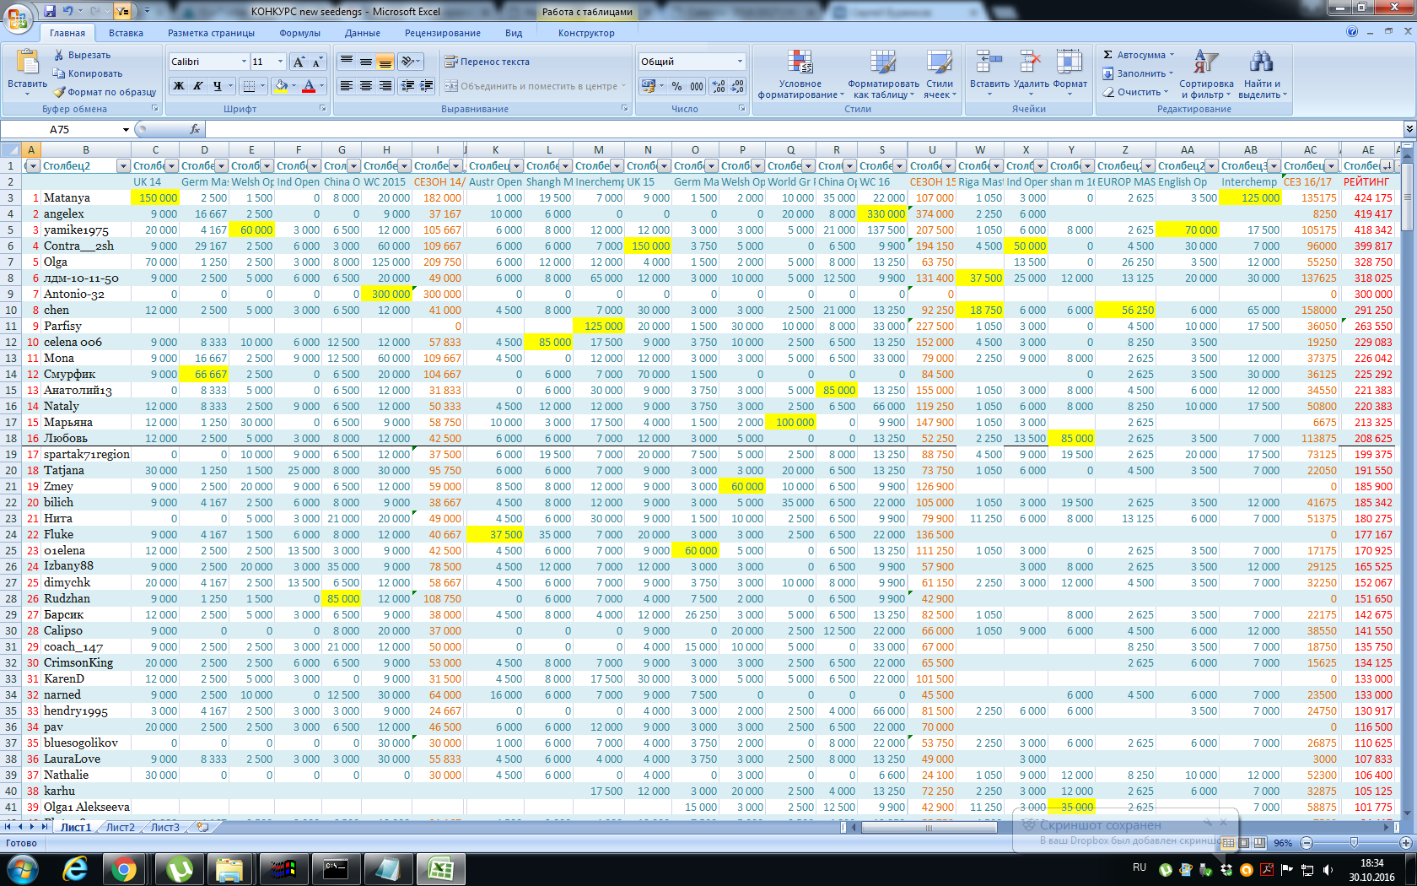
Task: Open filter dropdown on column C header
Action: click(171, 166)
